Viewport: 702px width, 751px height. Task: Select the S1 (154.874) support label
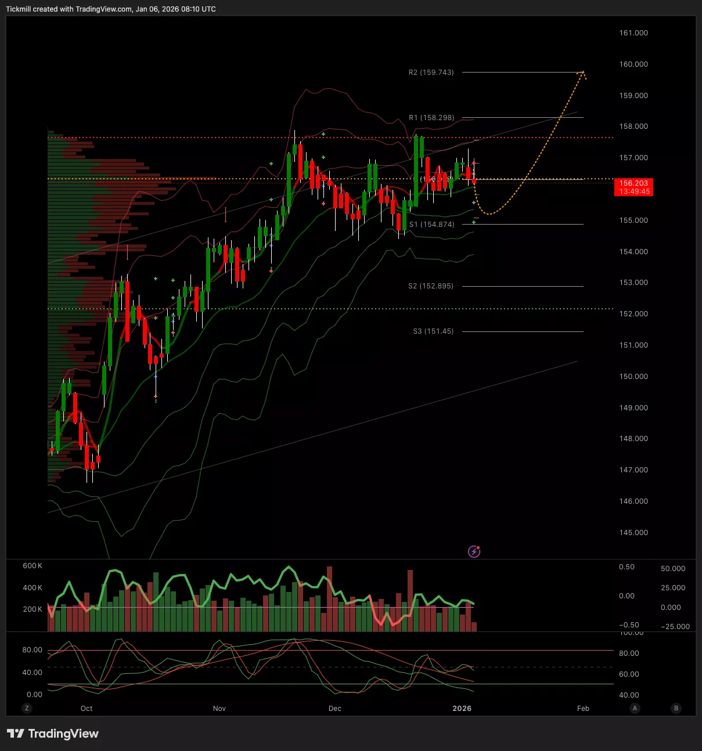[x=431, y=225]
